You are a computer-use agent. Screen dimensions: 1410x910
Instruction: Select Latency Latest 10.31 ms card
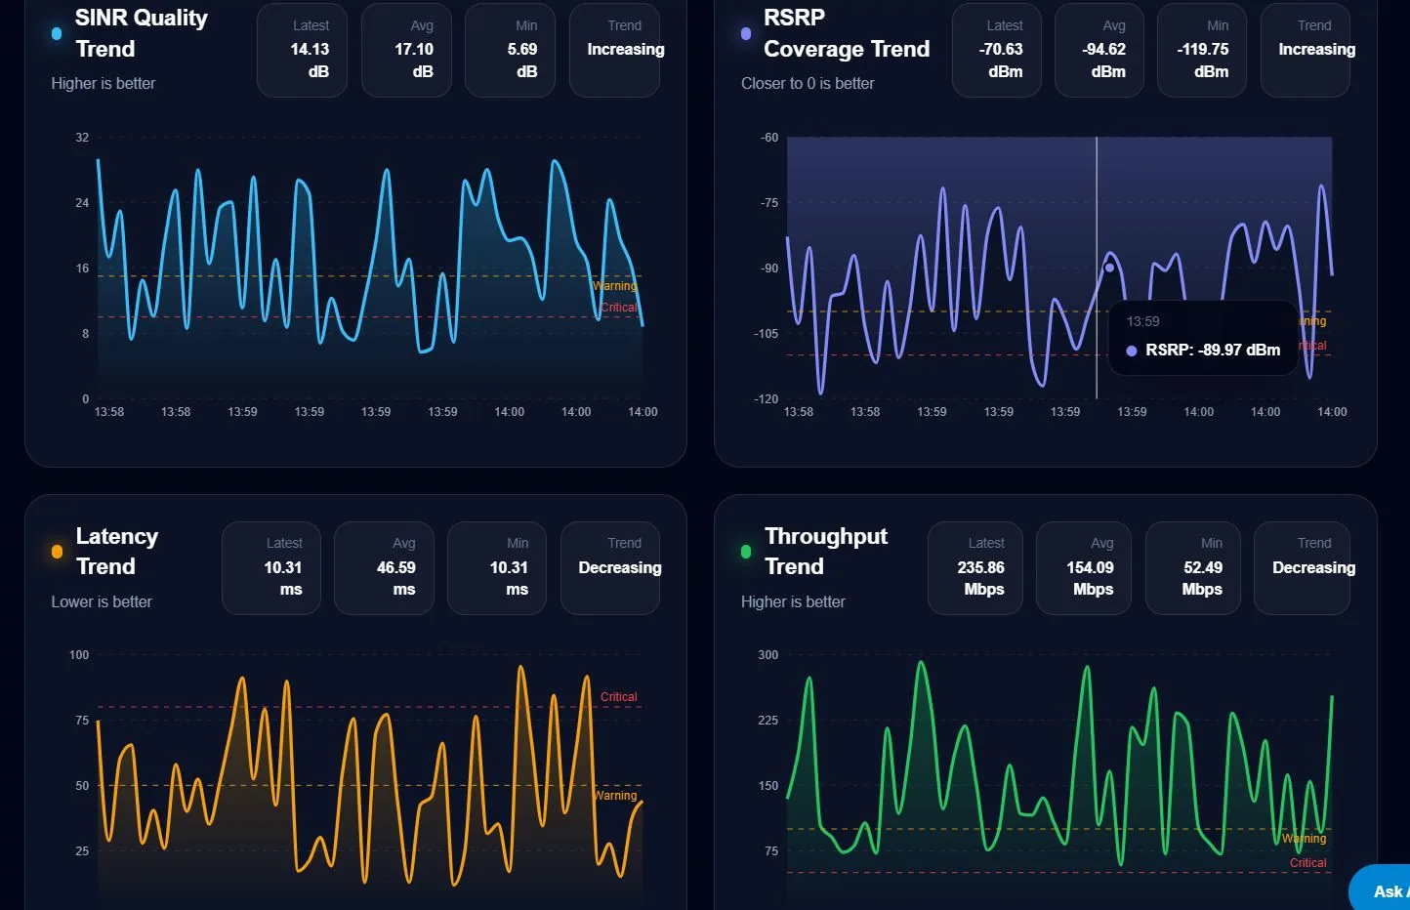(271, 568)
